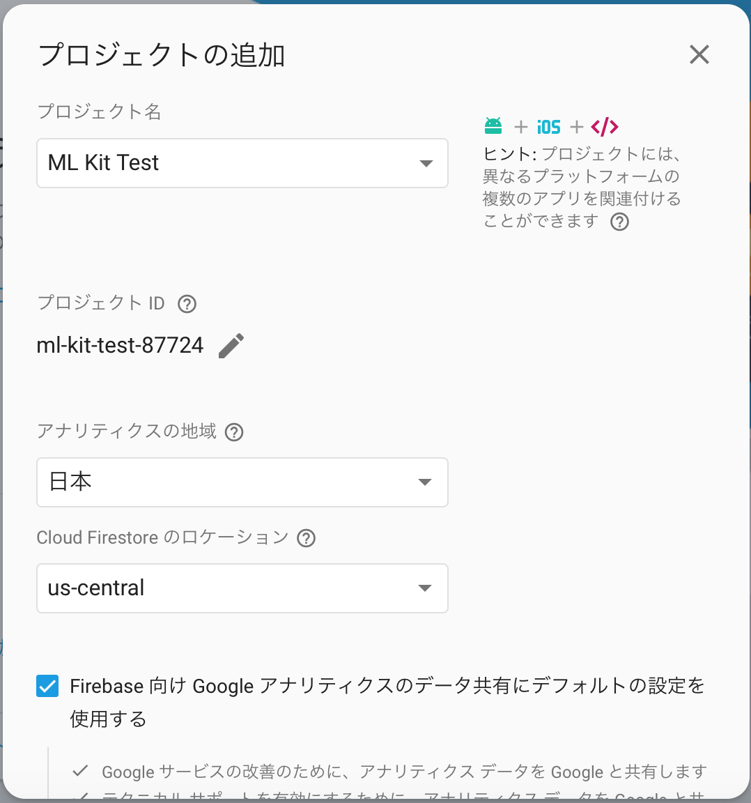This screenshot has height=803, width=751.
Task: Expand the 日本 analytics region dropdown
Action: click(x=242, y=482)
